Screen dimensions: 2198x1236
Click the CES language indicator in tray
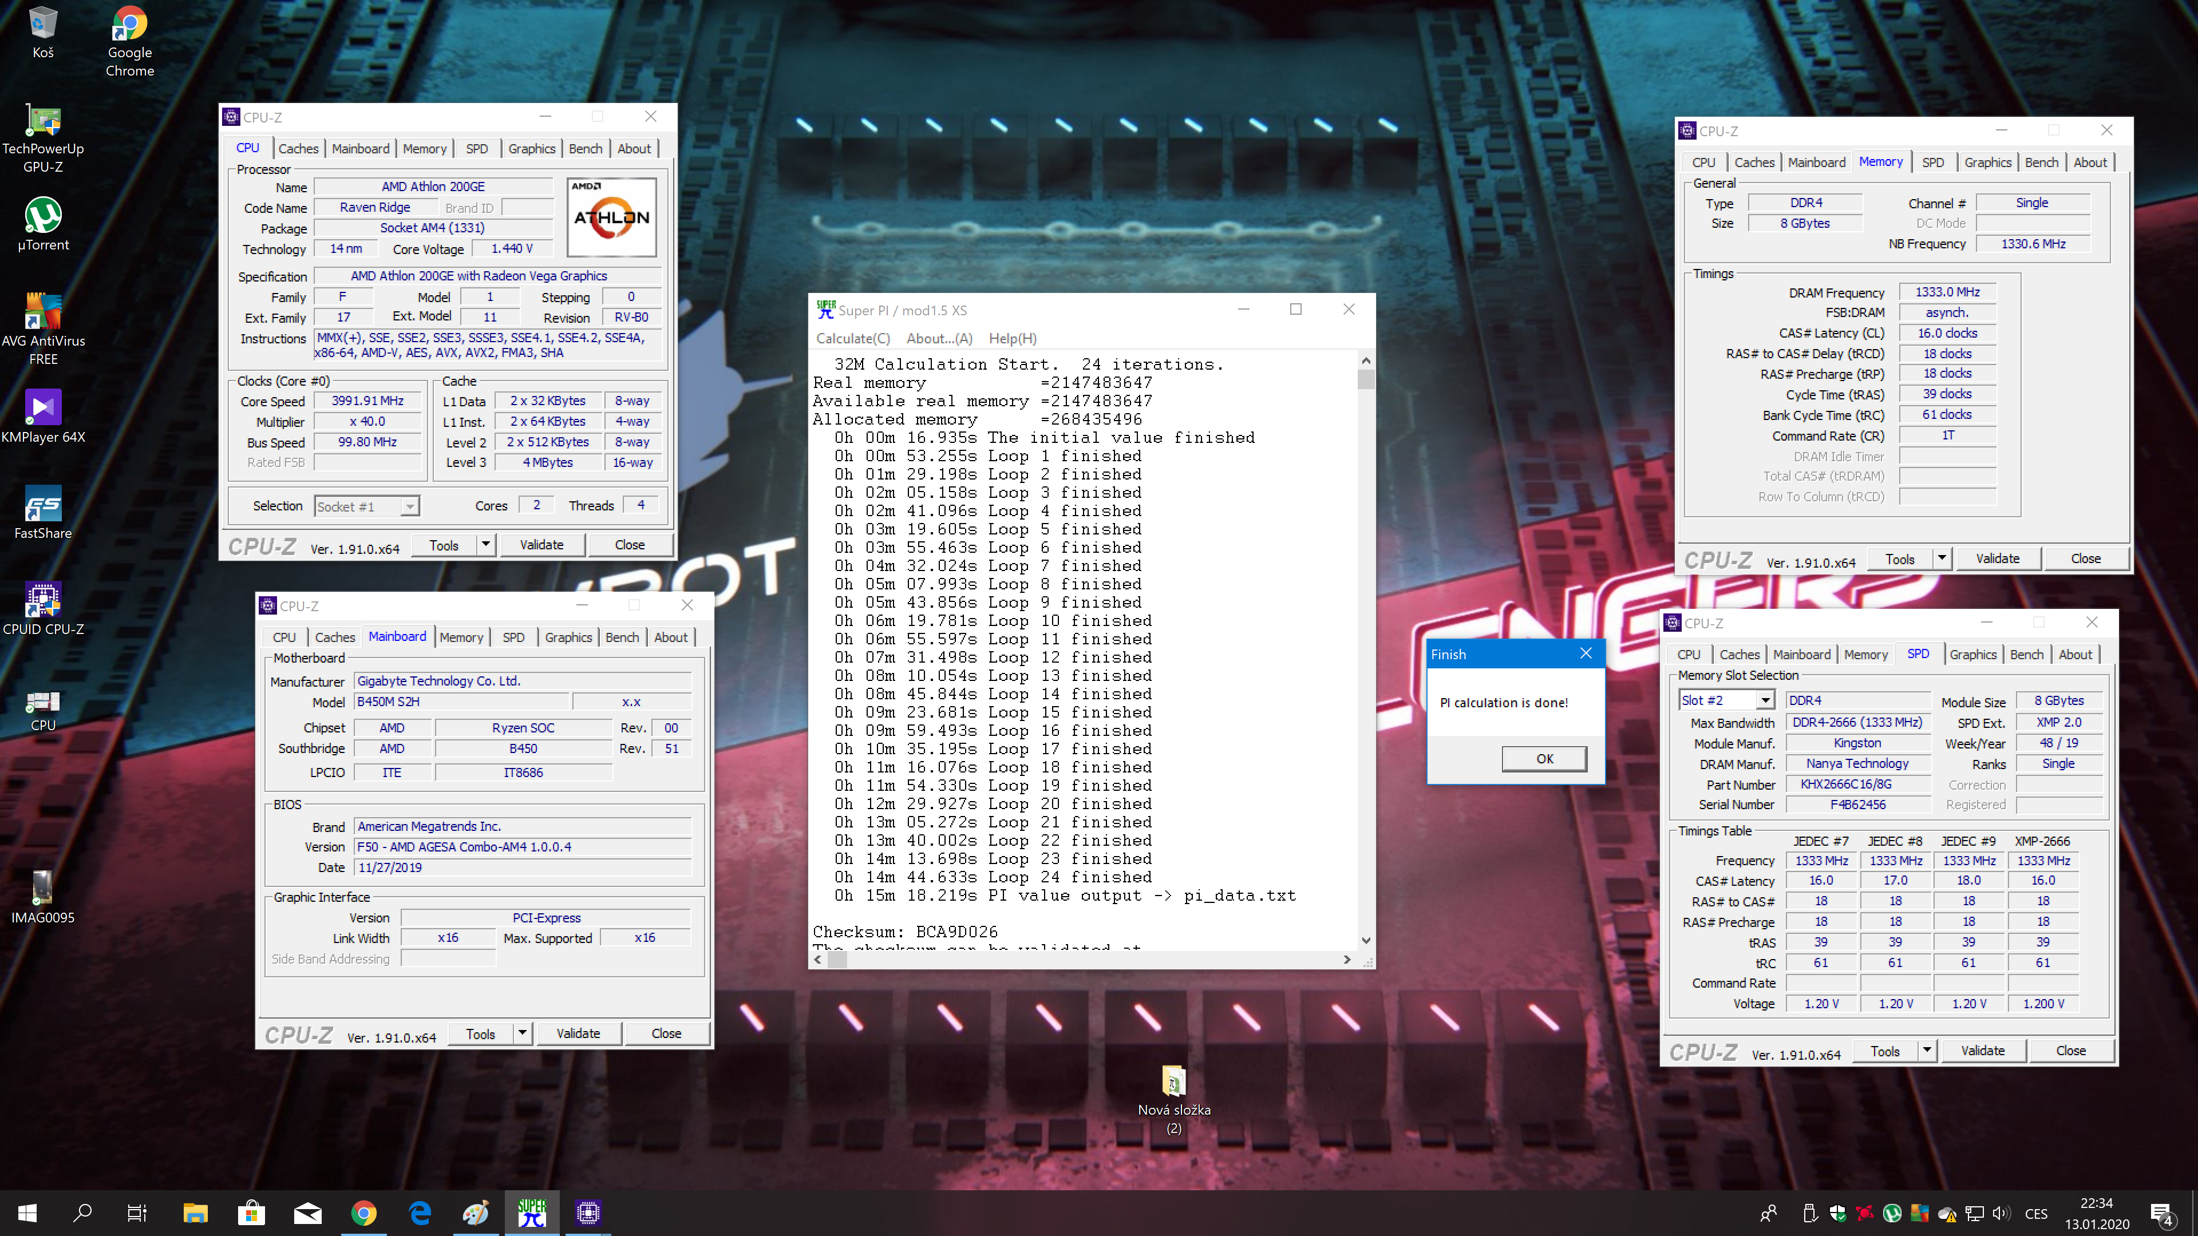point(2036,1213)
